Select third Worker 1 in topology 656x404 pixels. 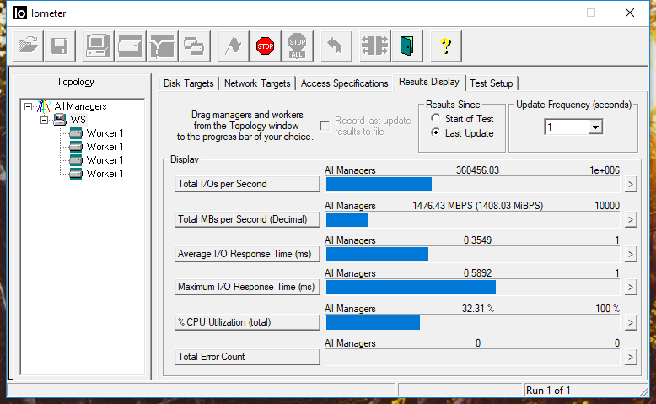[105, 160]
